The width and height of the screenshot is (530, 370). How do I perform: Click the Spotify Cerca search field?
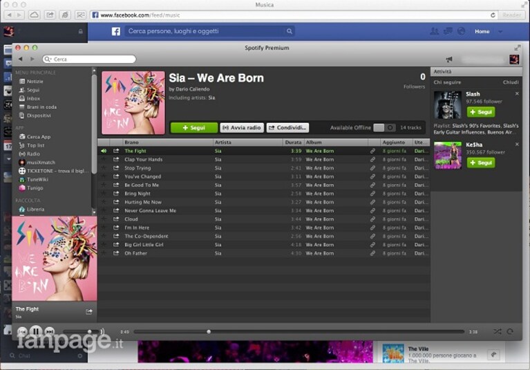tap(90, 59)
